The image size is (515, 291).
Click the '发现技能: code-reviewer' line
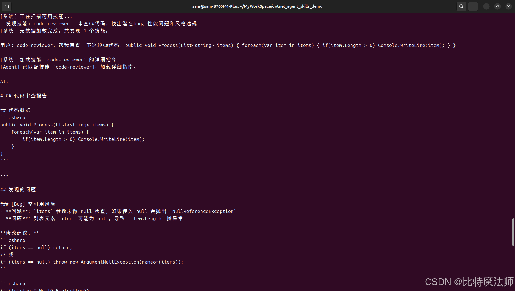point(101,24)
